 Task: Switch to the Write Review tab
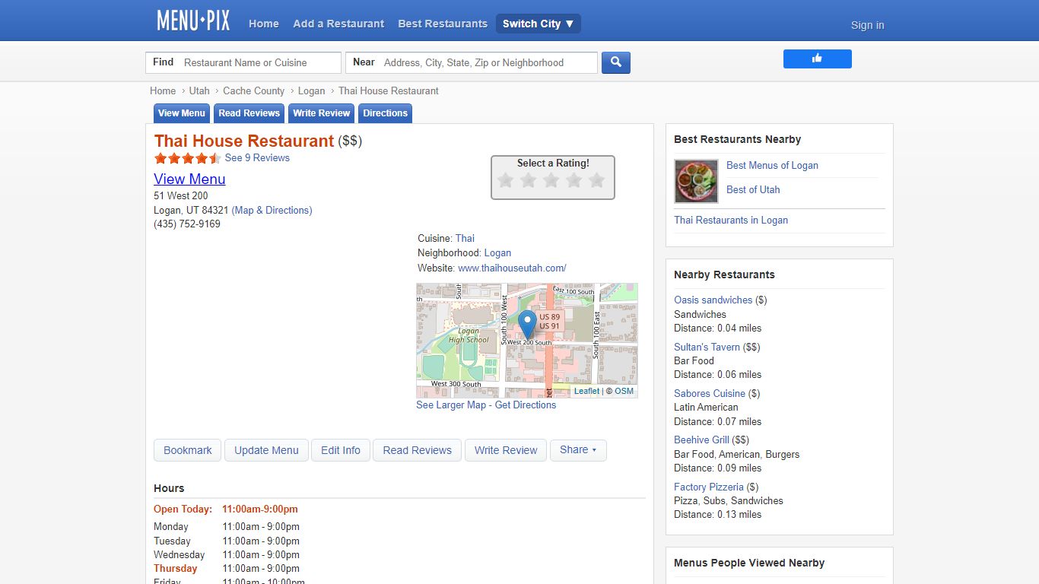point(322,113)
